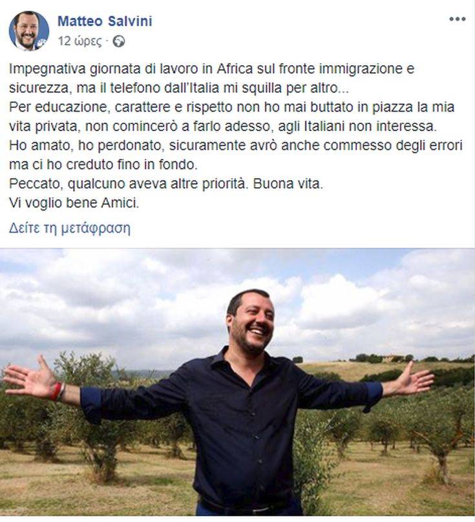Click "Δείτε τη μετάφραση" to translate post
Image resolution: width=475 pixels, height=522 pixels.
(70, 229)
